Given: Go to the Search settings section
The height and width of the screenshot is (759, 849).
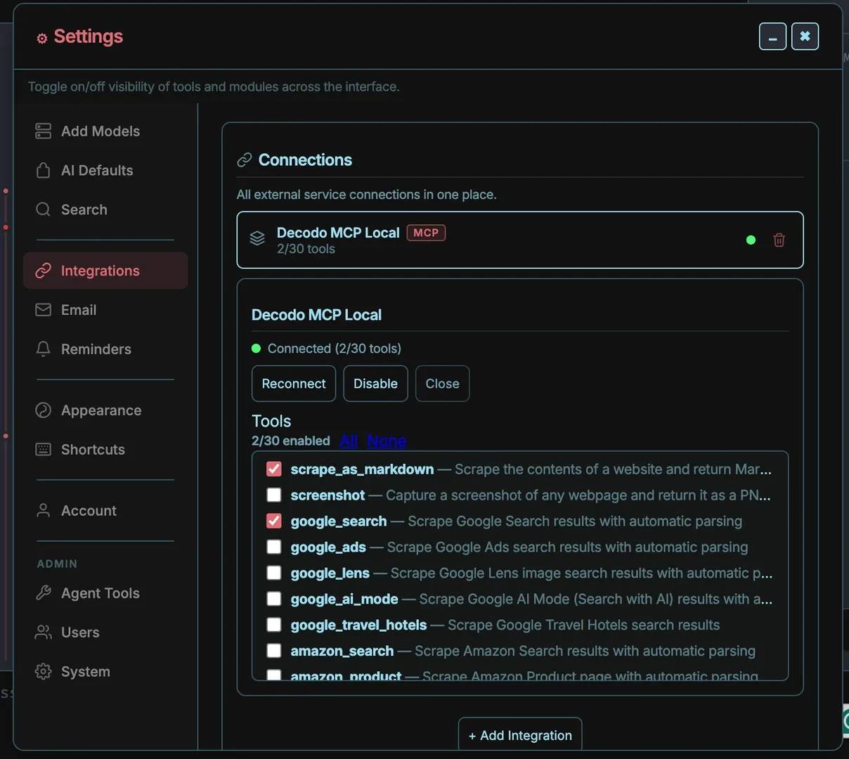Looking at the screenshot, I should tap(105, 209).
